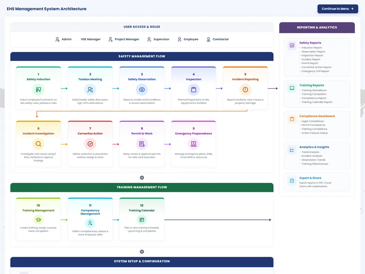Open the Analytics & Insights heading
Image resolution: width=365 pixels, height=274 pixels.
pyautogui.click(x=314, y=147)
